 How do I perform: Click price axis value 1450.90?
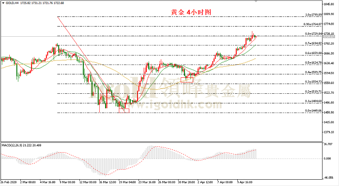(x=329, y=113)
